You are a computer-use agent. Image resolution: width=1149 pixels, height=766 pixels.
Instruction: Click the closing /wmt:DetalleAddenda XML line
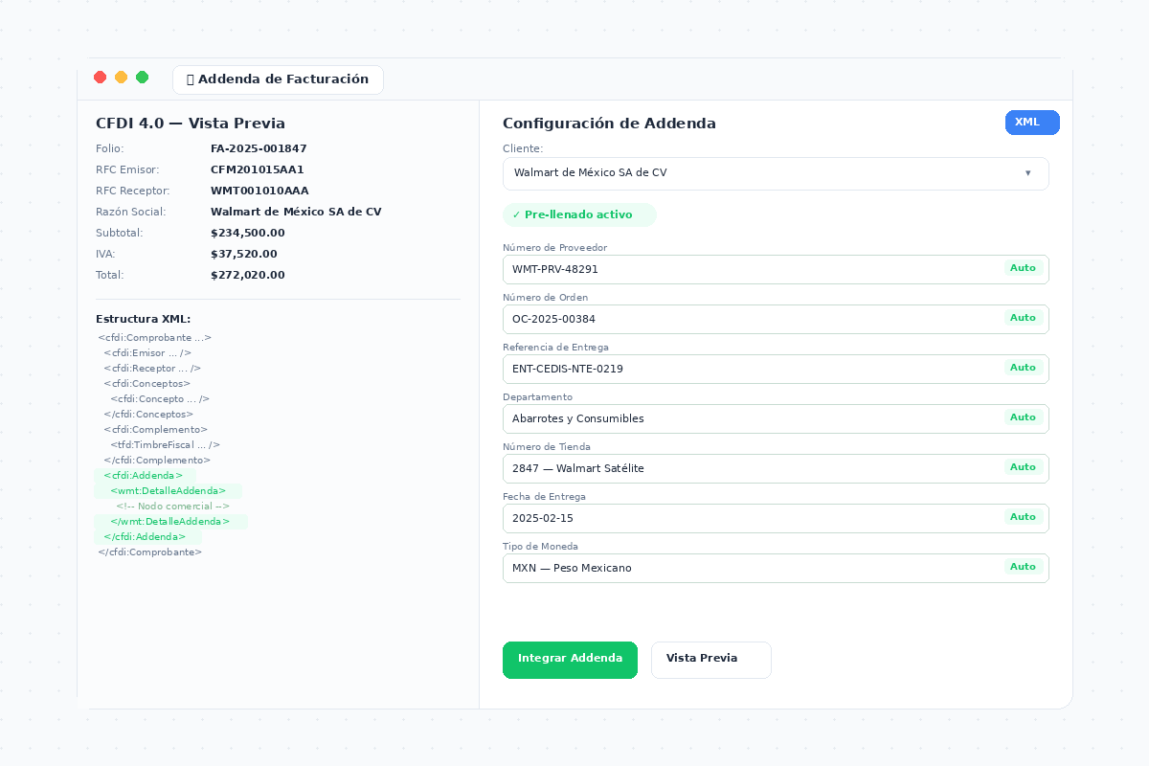pyautogui.click(x=170, y=522)
